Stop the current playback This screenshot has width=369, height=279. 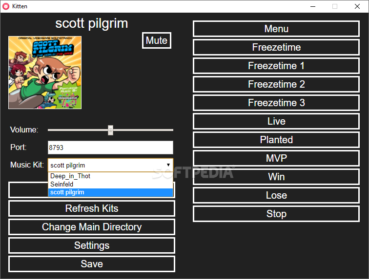click(x=276, y=214)
